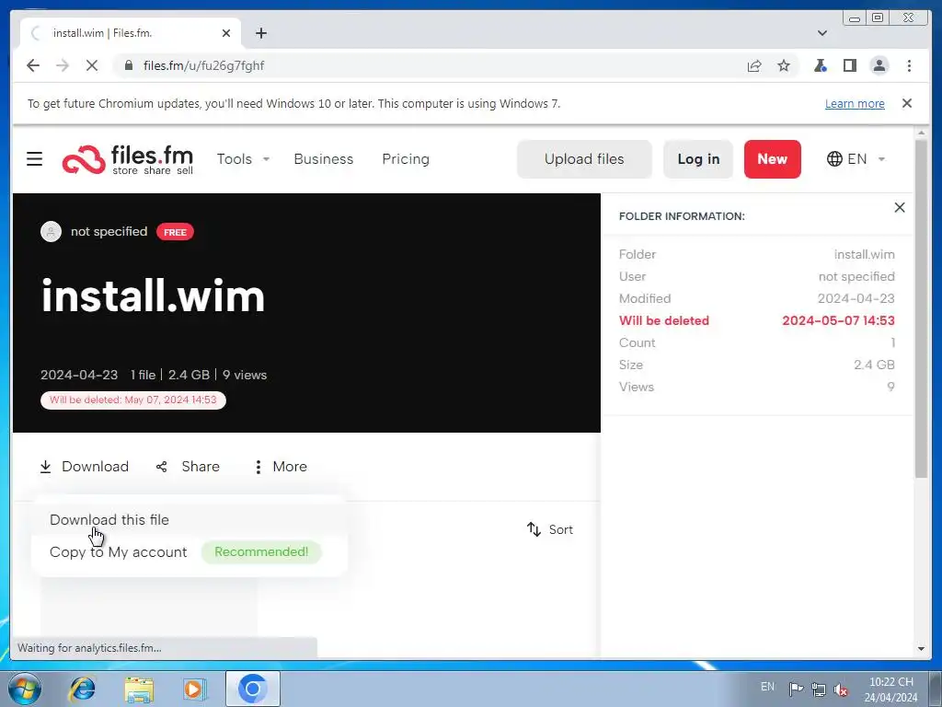
Task: Open the Windows Start button
Action: click(24, 689)
